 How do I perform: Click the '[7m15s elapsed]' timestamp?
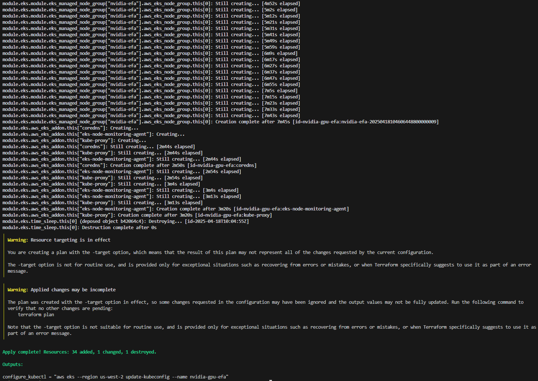(281, 97)
